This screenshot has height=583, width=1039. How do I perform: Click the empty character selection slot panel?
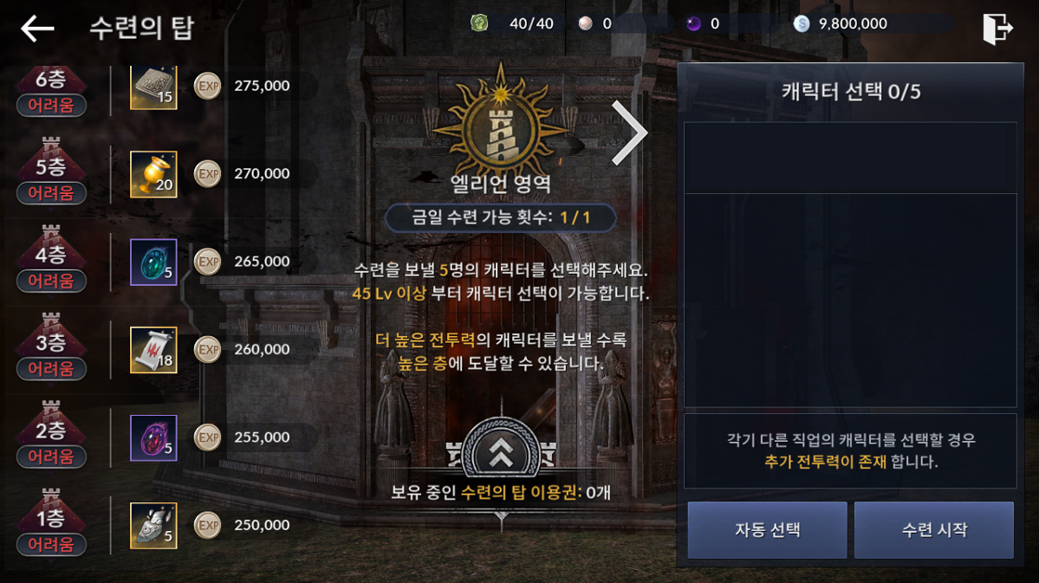click(850, 264)
